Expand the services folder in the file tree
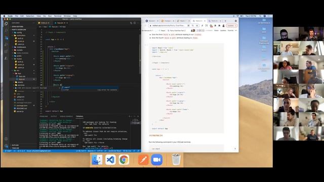Screen dimensions: 324x182 point(21,85)
